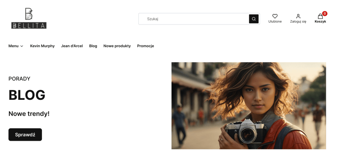352x154 pixels.
Task: Open the Jean d'Arcel navigation item
Action: click(x=72, y=46)
